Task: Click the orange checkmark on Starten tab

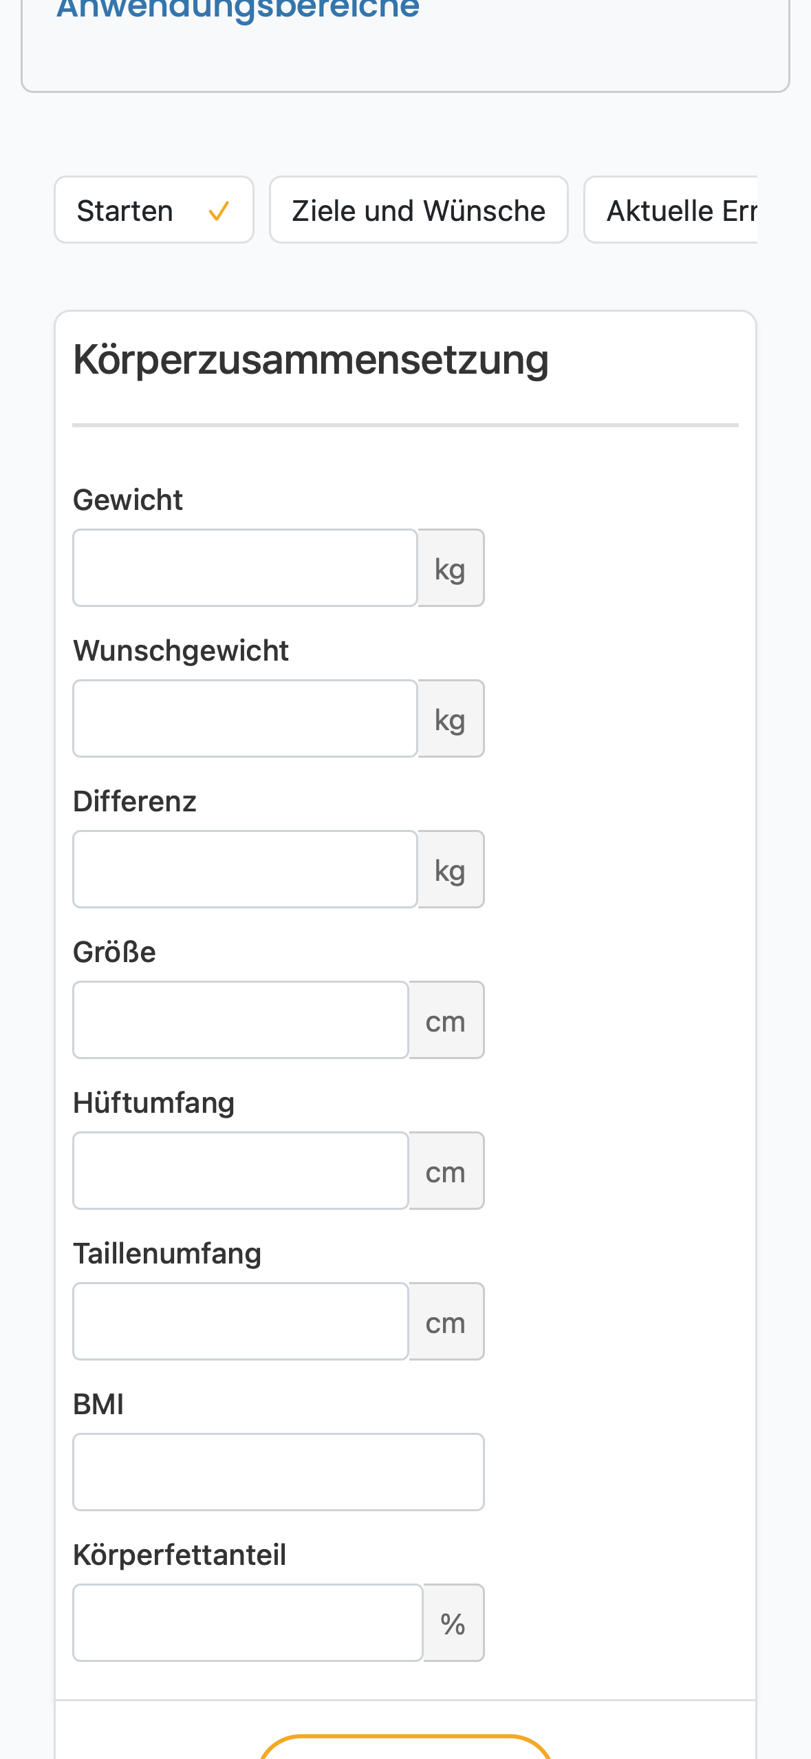Action: pos(218,211)
